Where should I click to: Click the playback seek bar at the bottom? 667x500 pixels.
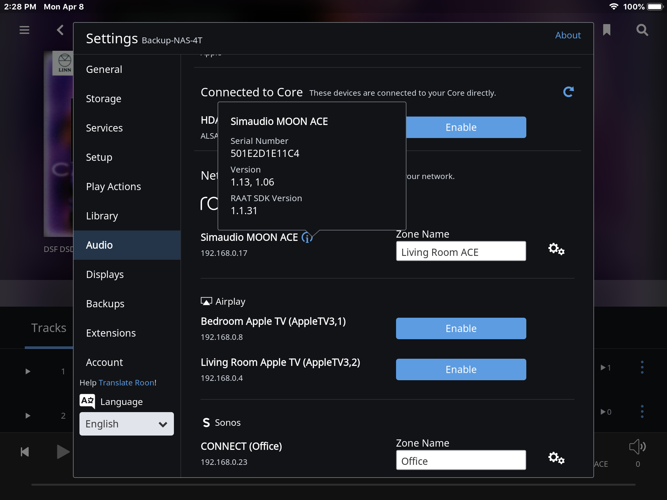(x=333, y=485)
